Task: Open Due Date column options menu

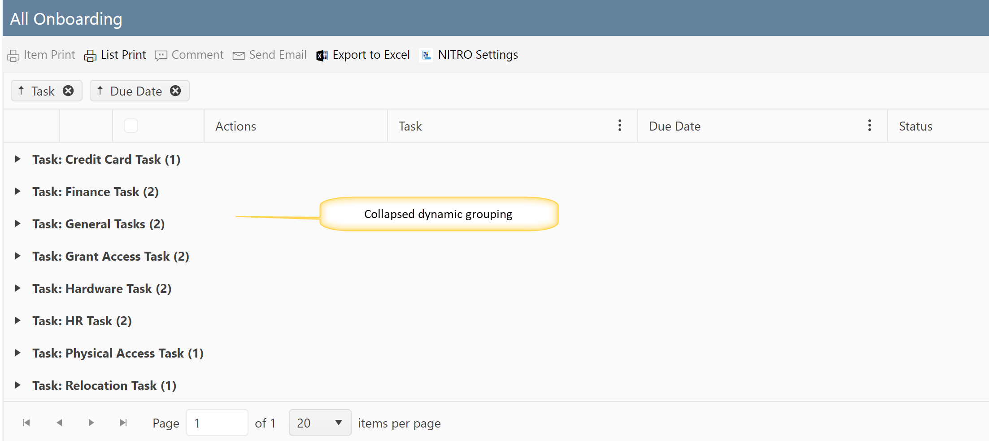Action: (870, 126)
